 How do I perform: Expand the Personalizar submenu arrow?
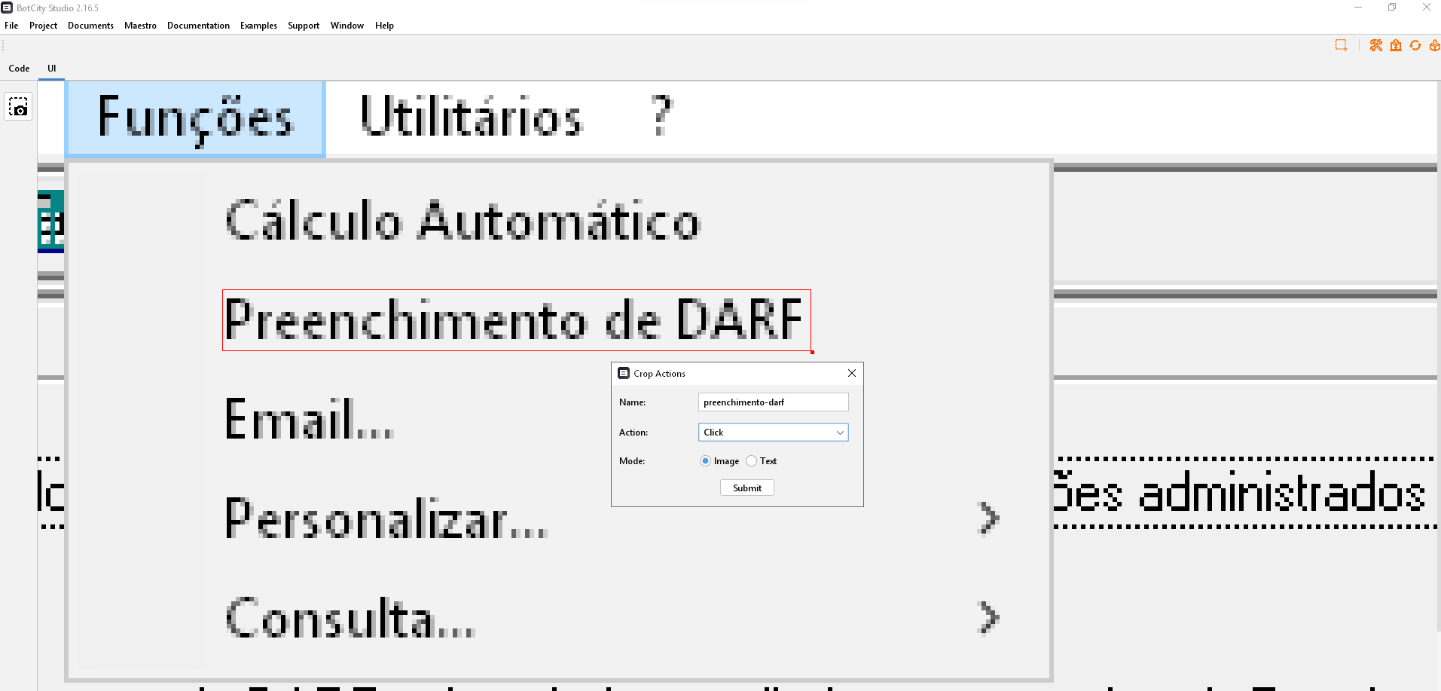click(988, 518)
